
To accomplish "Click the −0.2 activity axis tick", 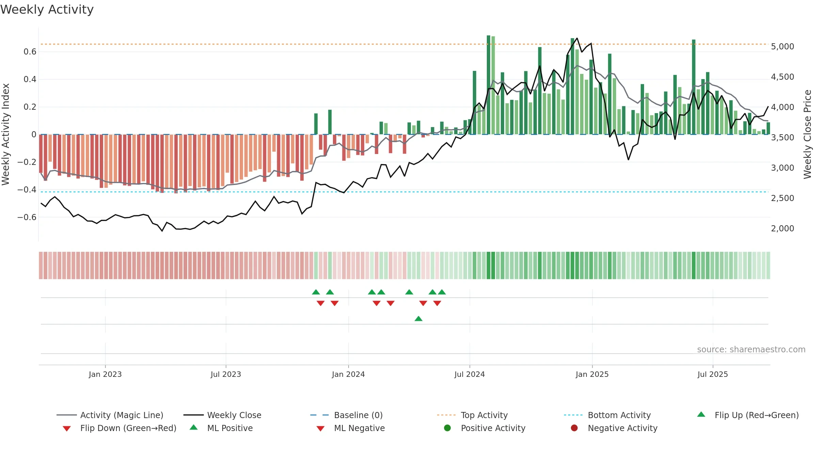I will (27, 162).
